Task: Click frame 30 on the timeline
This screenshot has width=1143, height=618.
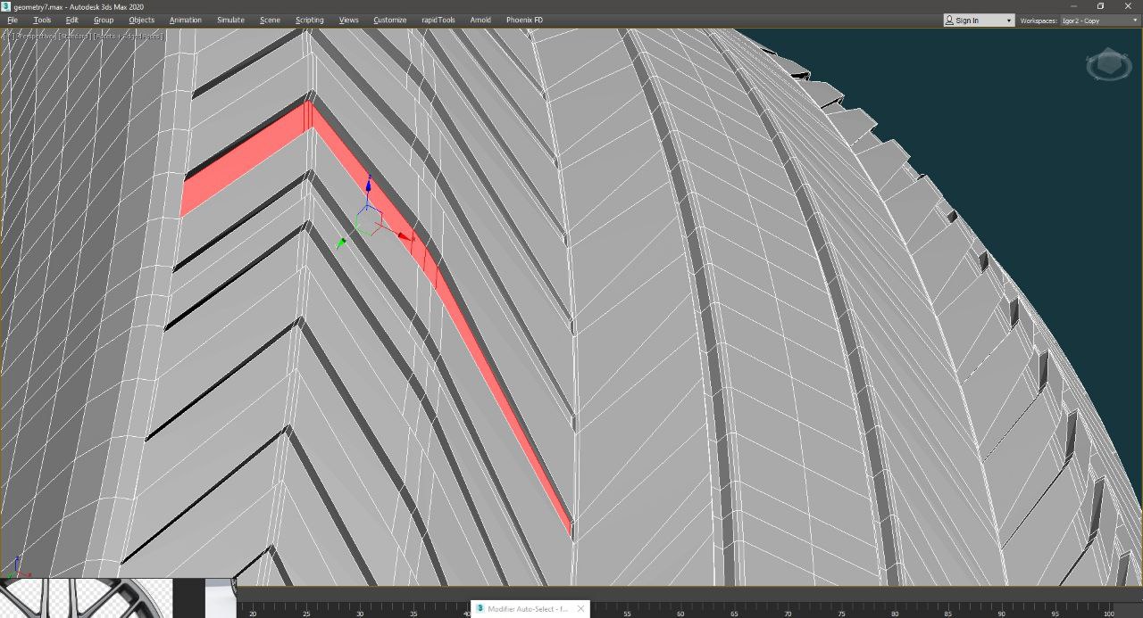Action: pyautogui.click(x=360, y=614)
